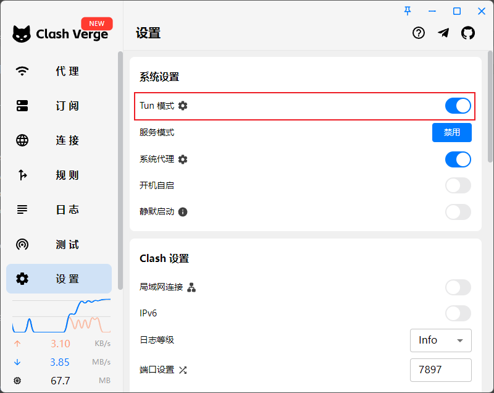Close the Clash Verge window
This screenshot has height=393, width=494.
482,11
